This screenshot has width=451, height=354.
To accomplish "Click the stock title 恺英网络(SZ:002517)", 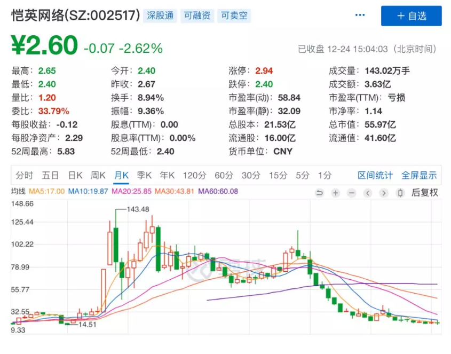I will click(76, 15).
